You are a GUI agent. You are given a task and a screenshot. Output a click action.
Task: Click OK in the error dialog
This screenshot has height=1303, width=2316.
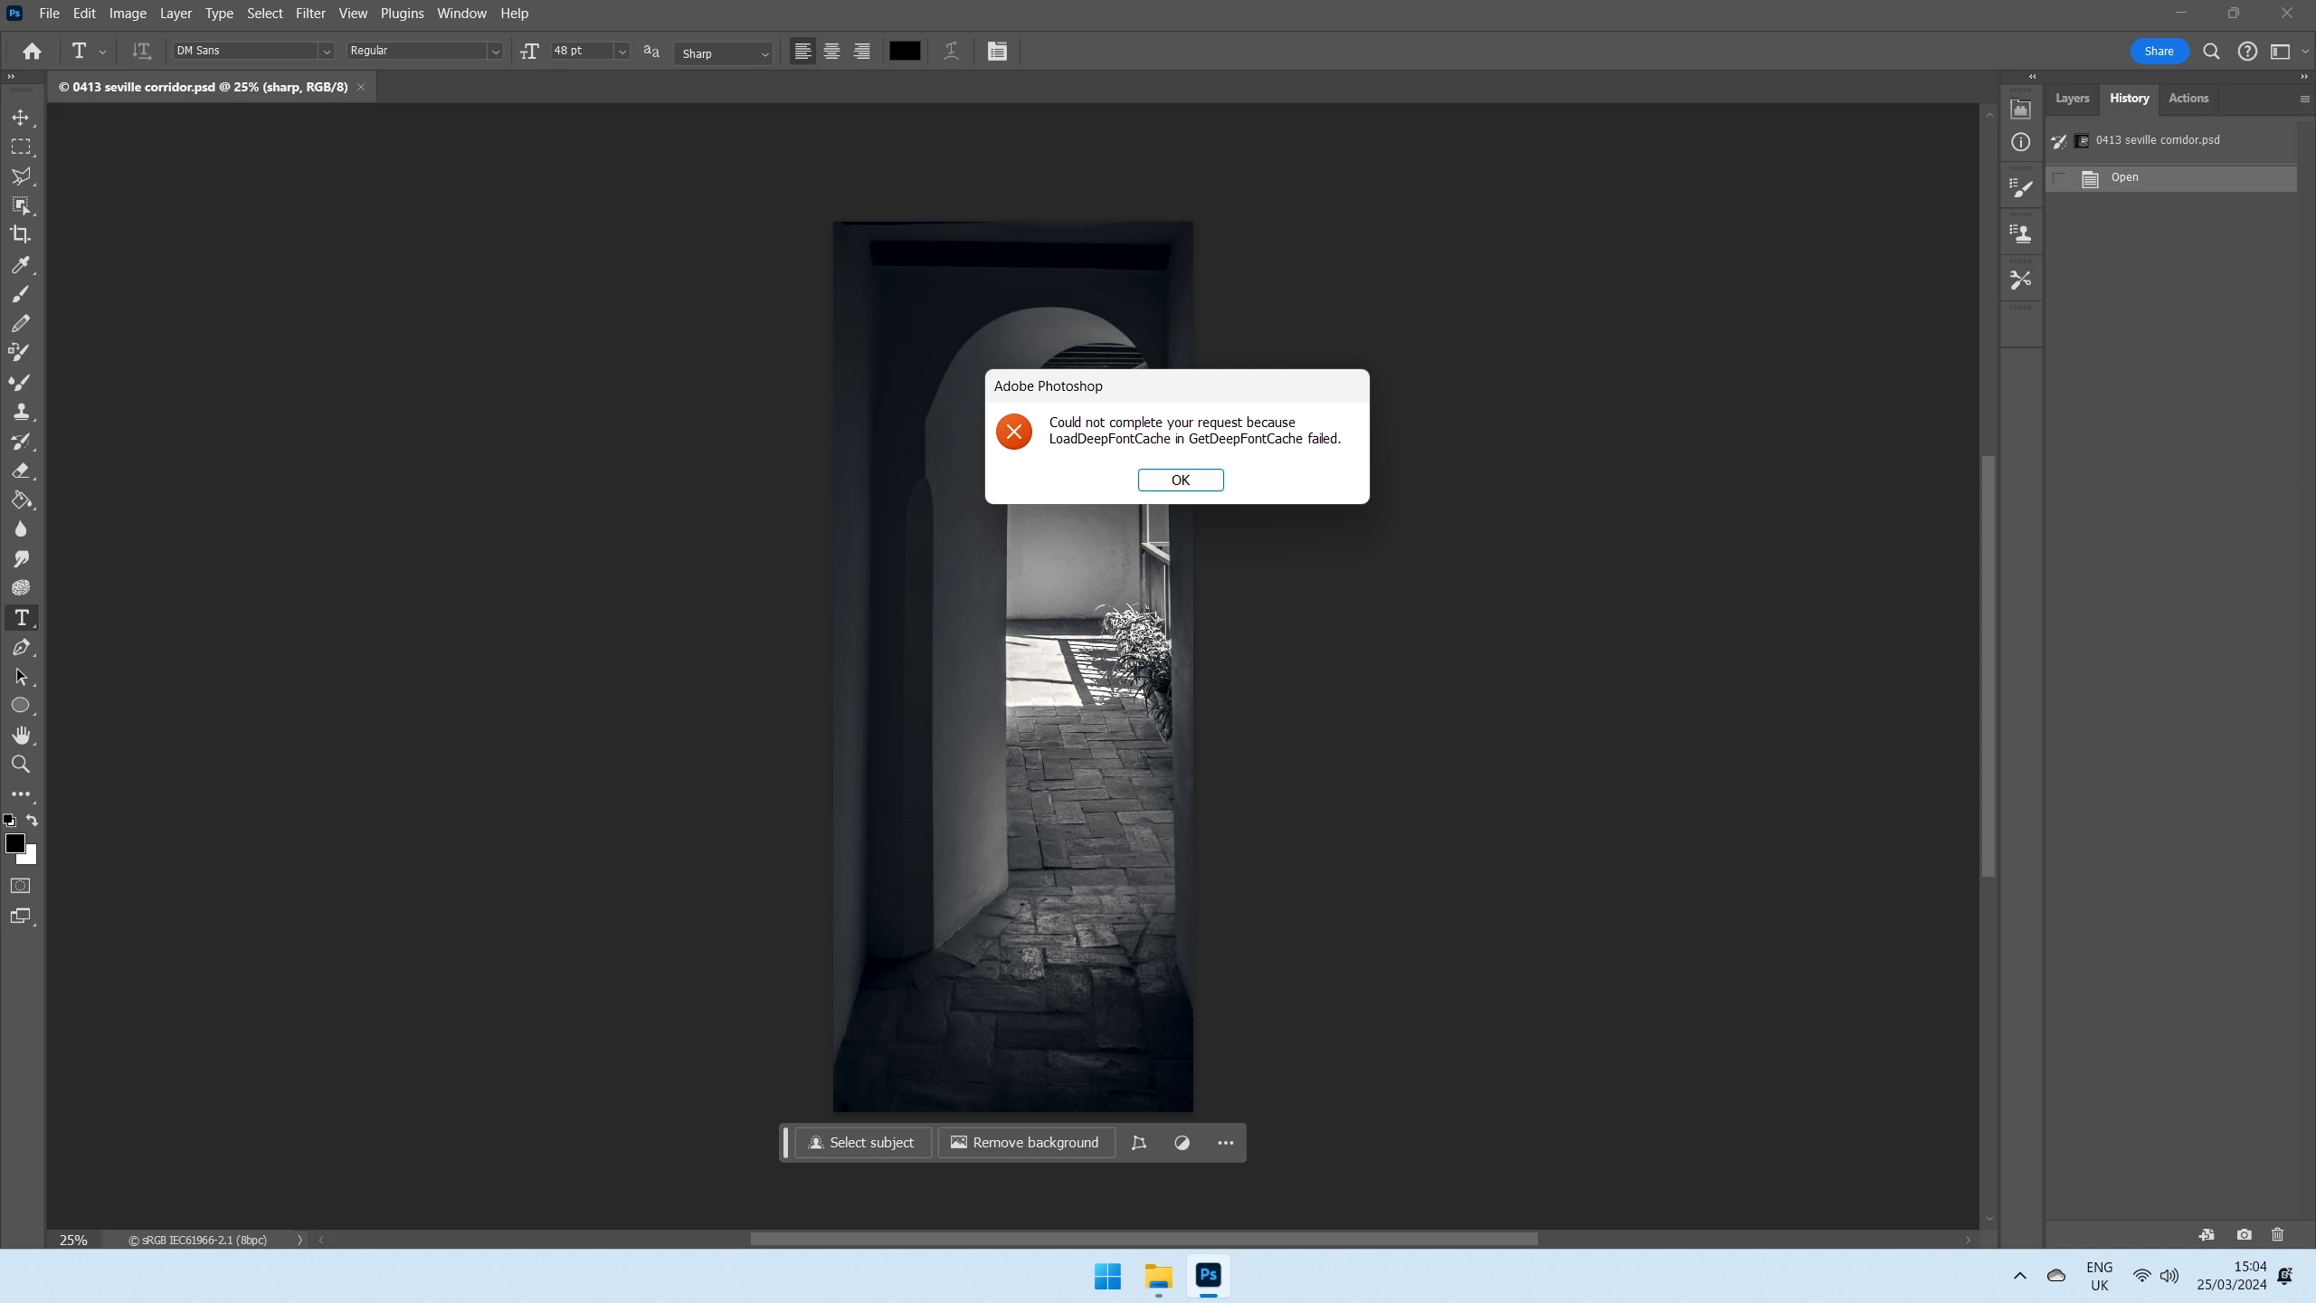pyautogui.click(x=1180, y=480)
